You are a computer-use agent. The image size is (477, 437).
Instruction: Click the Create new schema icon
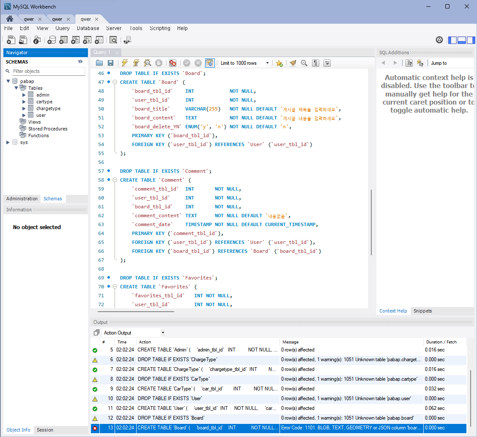pyautogui.click(x=52, y=40)
